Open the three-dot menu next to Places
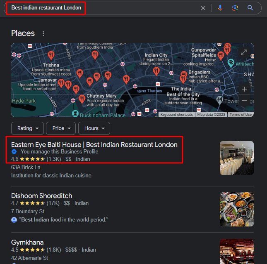 point(43,33)
